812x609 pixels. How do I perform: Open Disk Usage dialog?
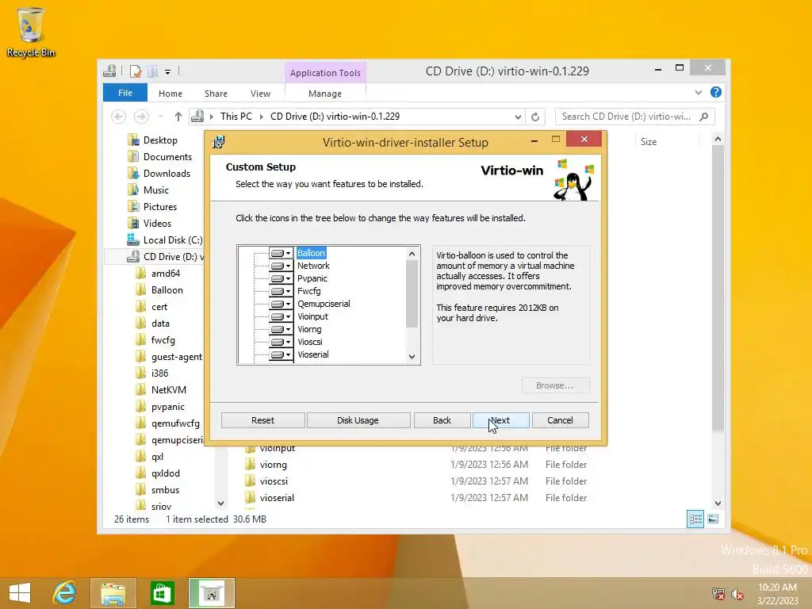click(358, 420)
